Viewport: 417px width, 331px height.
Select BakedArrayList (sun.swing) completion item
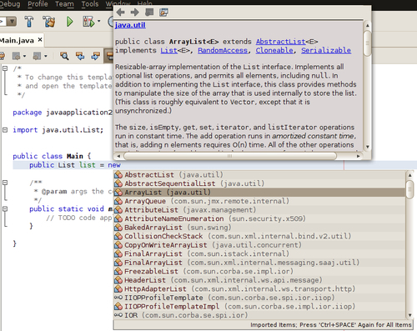[x=259, y=228]
